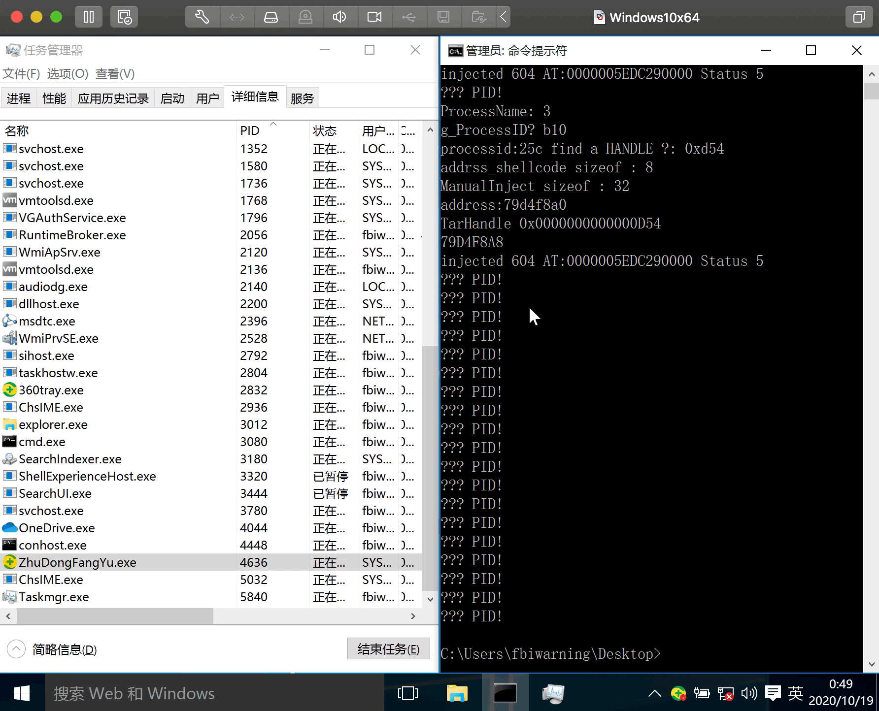Open the Windows Start button
Image resolution: width=879 pixels, height=711 pixels.
tap(22, 693)
